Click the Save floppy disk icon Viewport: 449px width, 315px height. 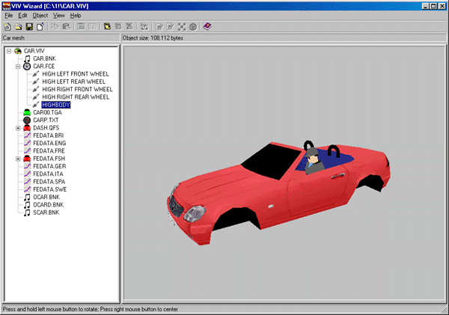(x=29, y=27)
